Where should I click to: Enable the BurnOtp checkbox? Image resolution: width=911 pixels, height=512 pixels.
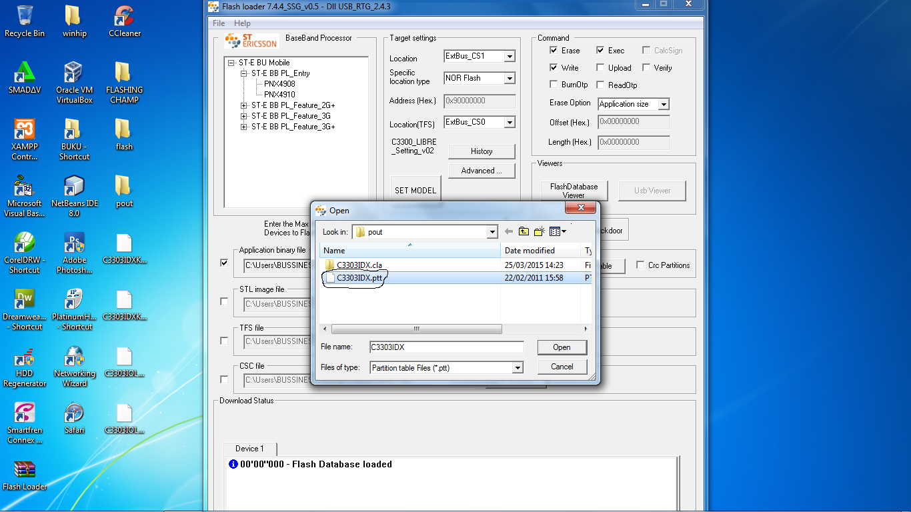554,85
